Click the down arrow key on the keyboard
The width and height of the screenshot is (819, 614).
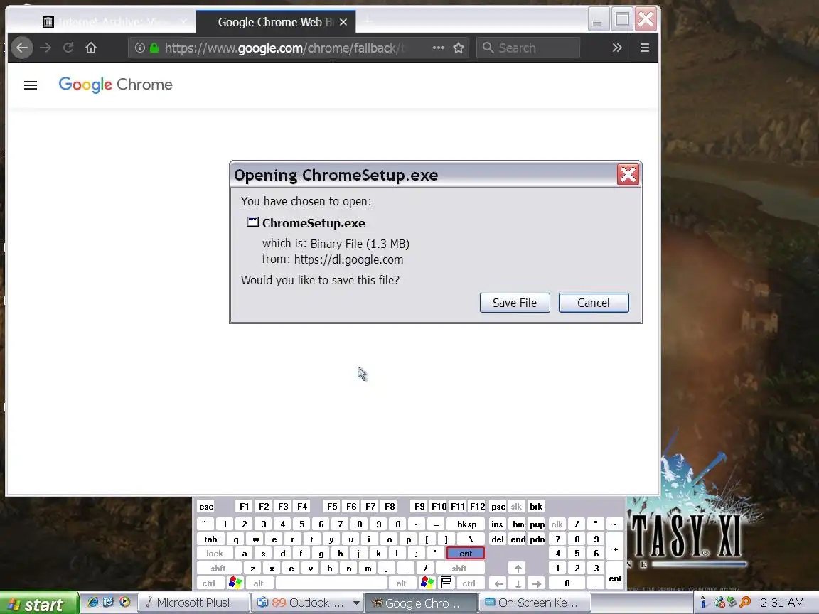click(x=518, y=583)
